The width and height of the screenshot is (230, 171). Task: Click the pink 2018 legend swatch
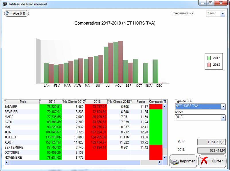[x=209, y=65]
